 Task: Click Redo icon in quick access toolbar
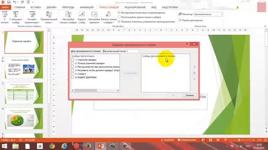(22, 2)
